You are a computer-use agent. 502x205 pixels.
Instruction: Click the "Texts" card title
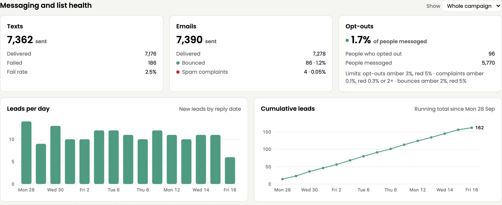[x=15, y=26]
